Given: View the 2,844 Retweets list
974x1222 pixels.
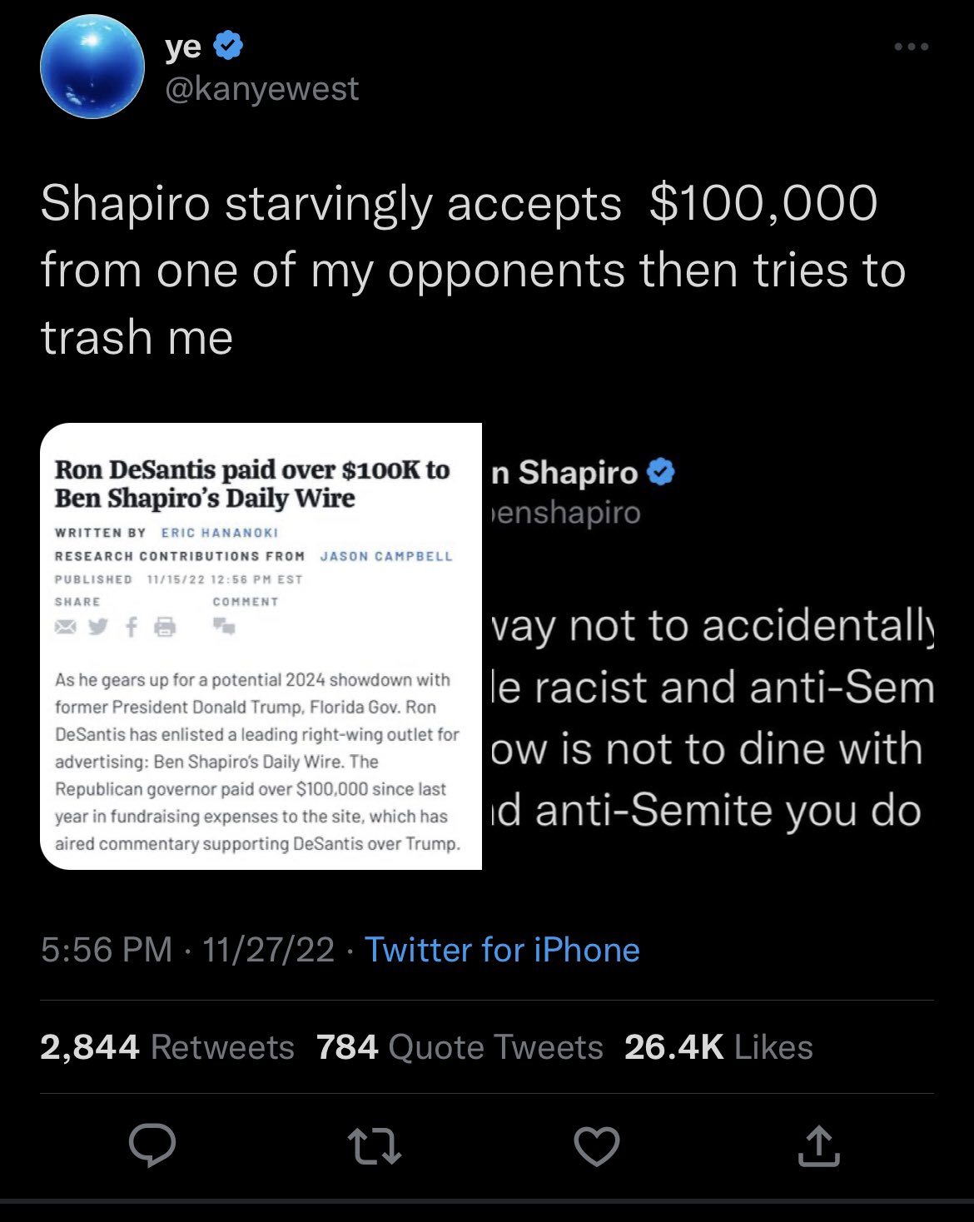Looking at the screenshot, I should click(x=167, y=1047).
